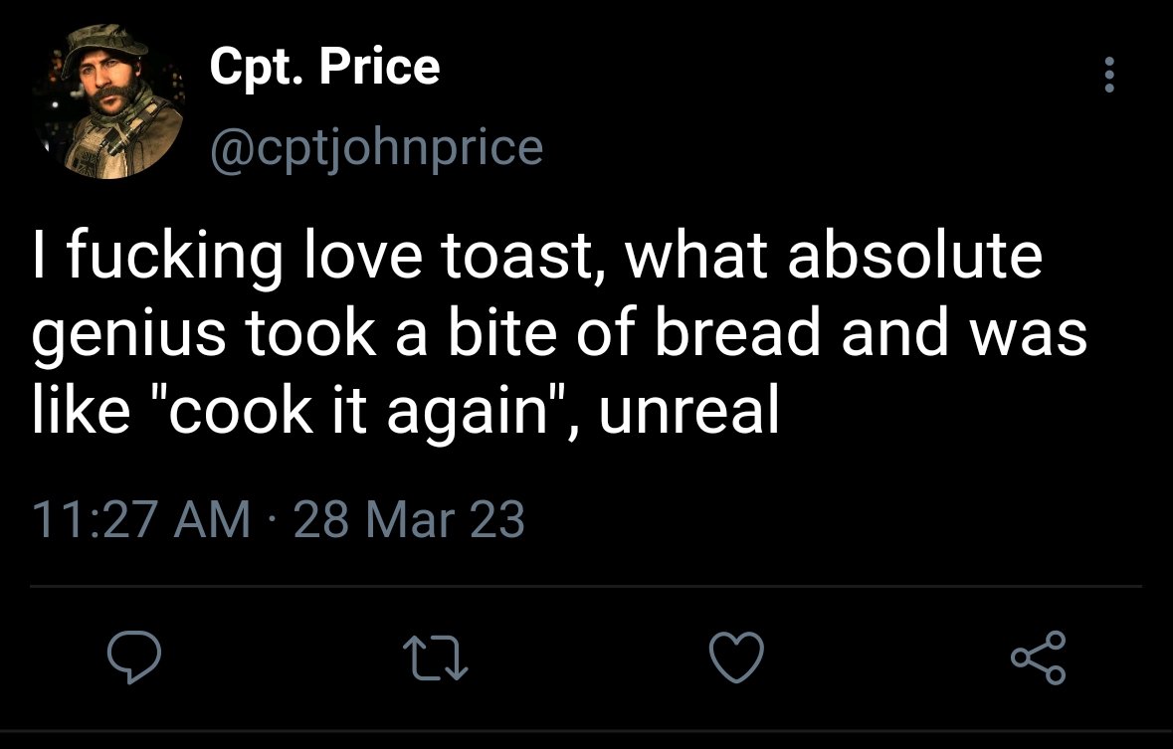Click the quoted phrase "cook it again"

tap(356, 411)
